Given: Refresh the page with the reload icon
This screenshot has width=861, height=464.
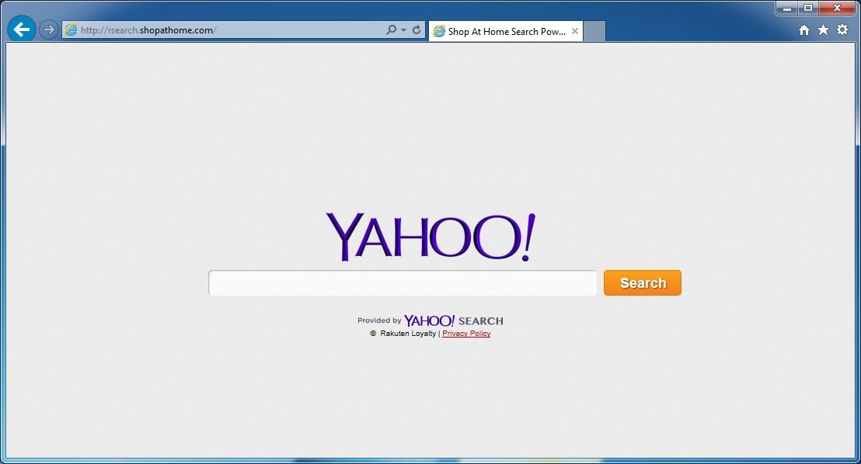Looking at the screenshot, I should [x=417, y=29].
